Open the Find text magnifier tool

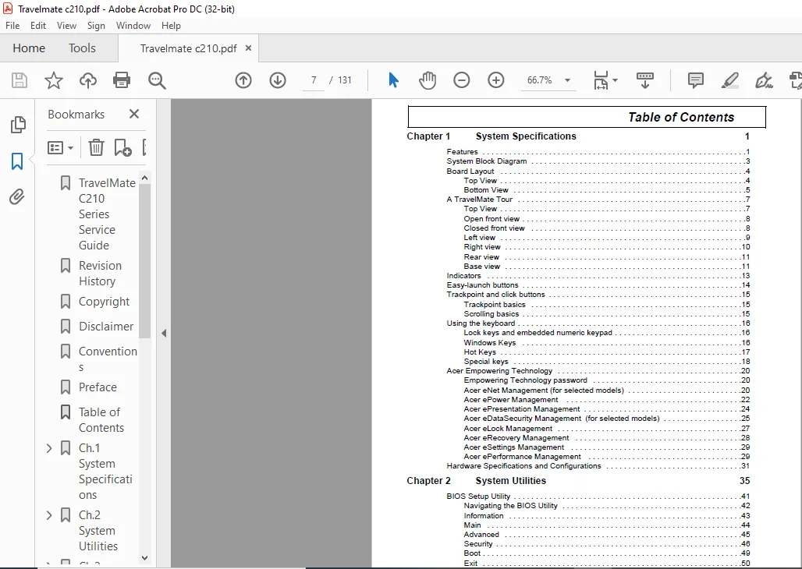point(157,80)
